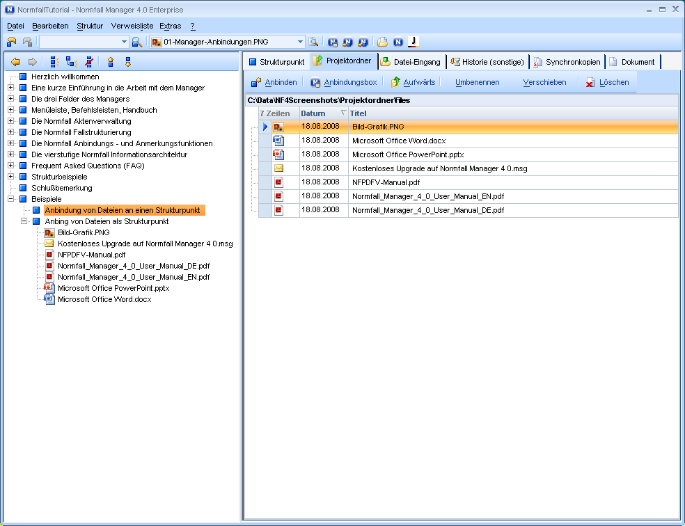Collapse the 'Beispiele' tree node
Screen dimensions: 685x526
coord(10,199)
